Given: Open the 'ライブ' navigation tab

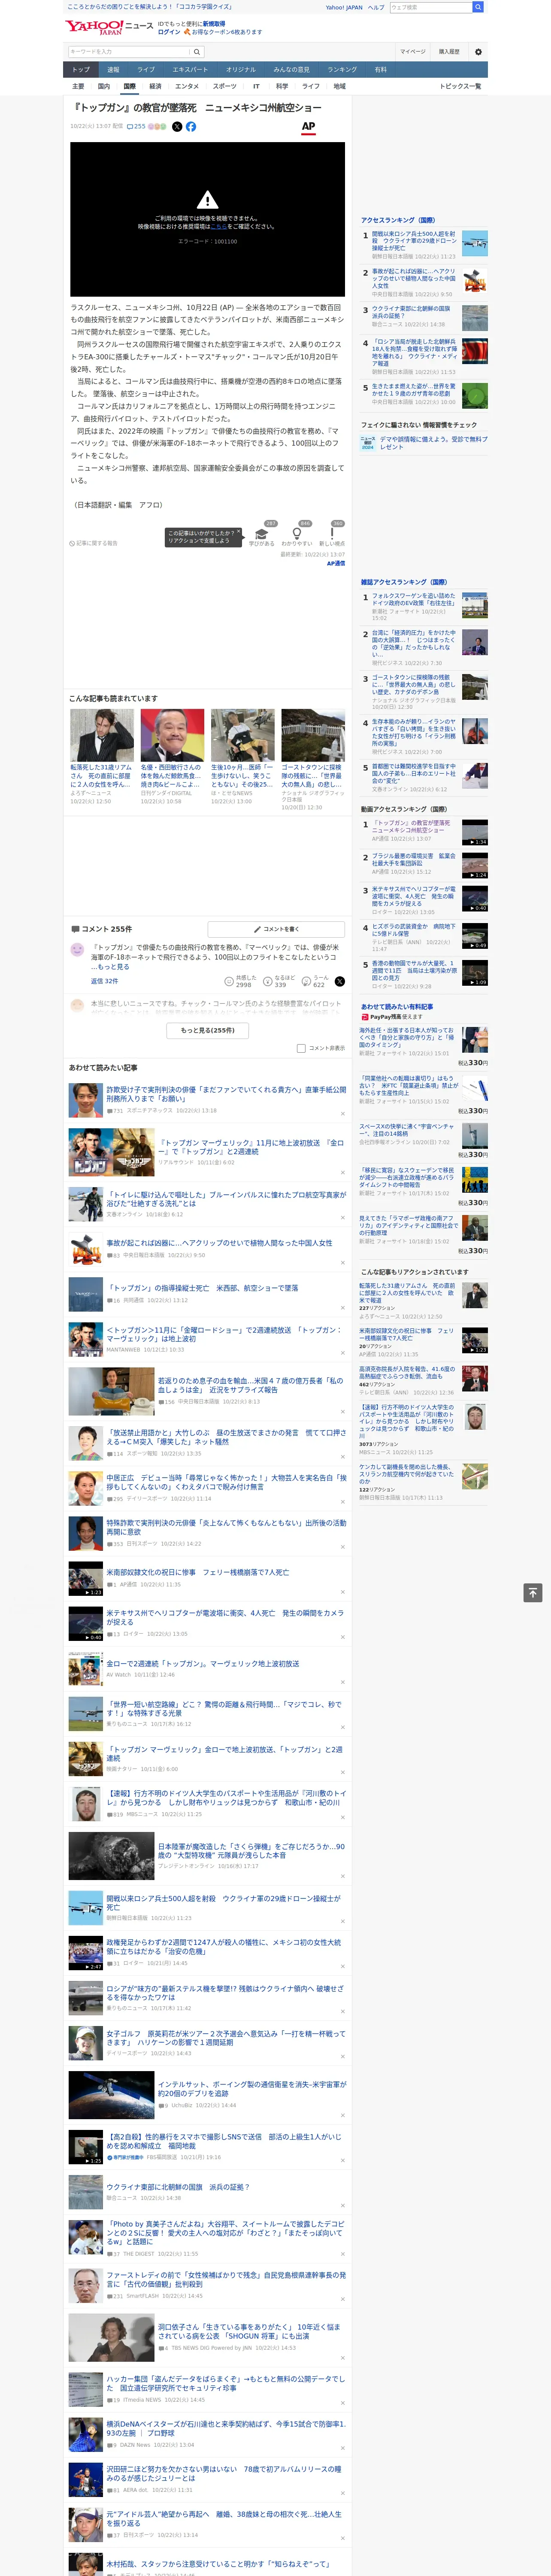Looking at the screenshot, I should 146,70.
